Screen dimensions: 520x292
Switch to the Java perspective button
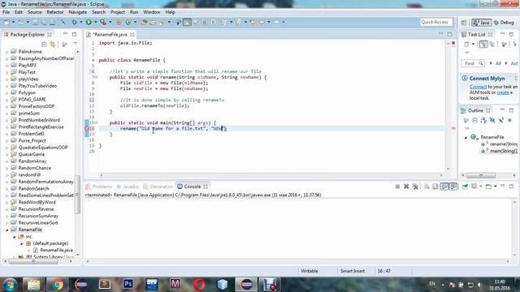(x=482, y=22)
